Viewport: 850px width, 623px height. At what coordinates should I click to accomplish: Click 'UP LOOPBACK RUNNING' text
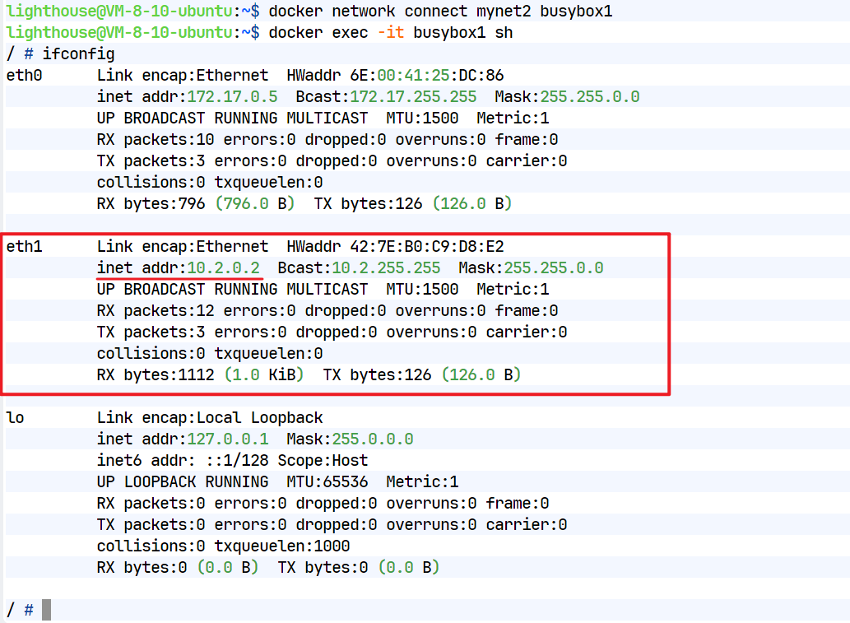point(183,481)
